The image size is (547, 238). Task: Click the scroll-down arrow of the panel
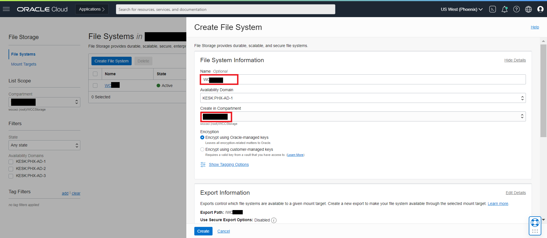tap(543, 220)
